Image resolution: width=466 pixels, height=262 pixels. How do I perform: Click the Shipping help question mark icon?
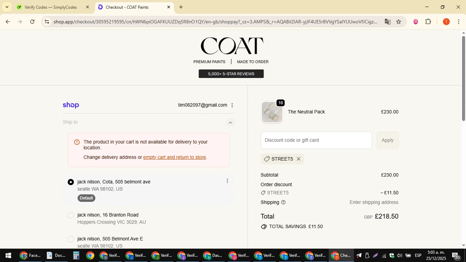283,202
